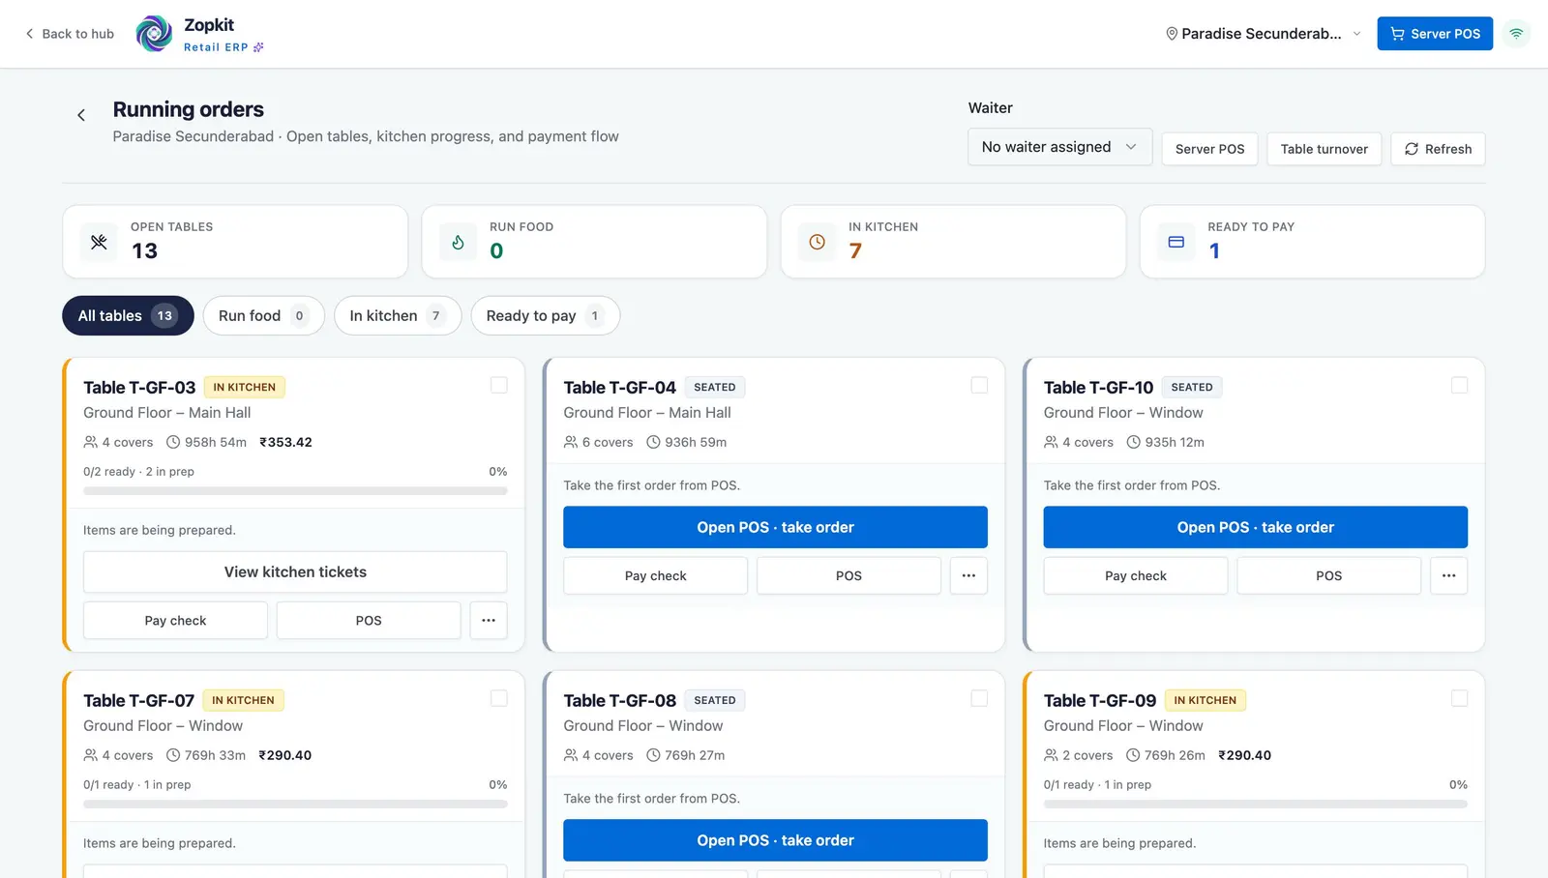Select the Table T-GF-10 checkbox
The image size is (1548, 878).
click(1459, 385)
